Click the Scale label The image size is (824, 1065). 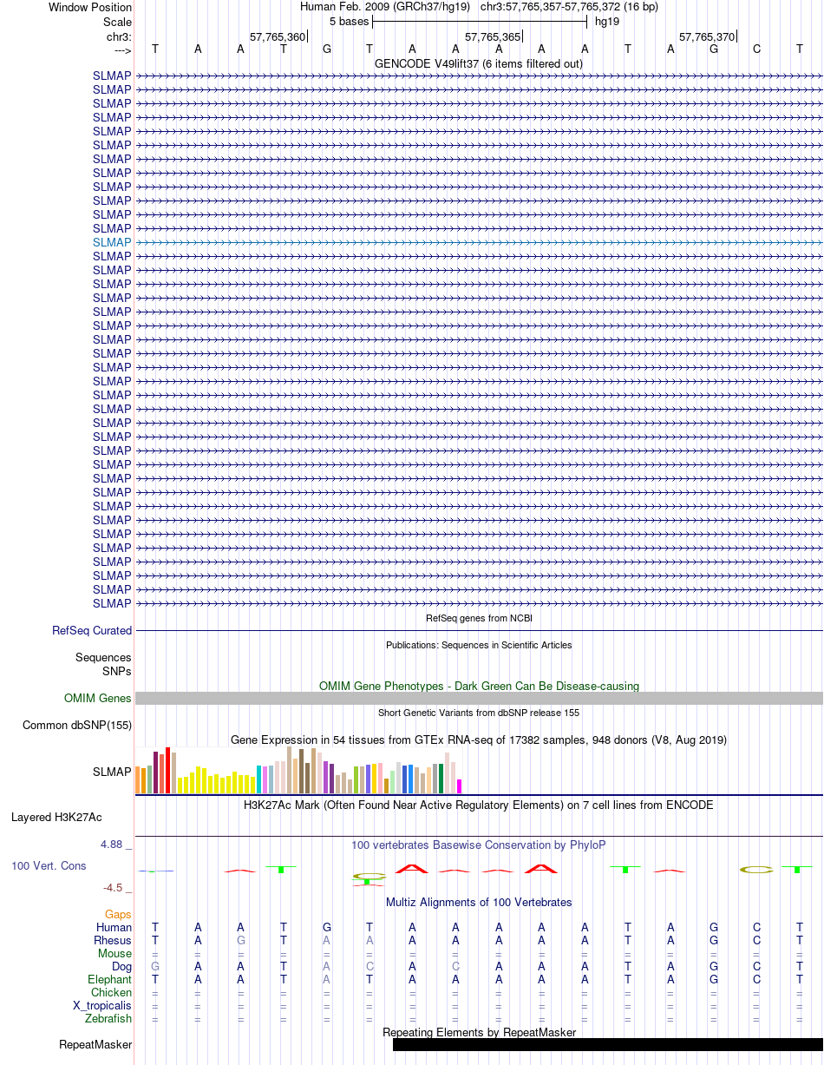117,22
